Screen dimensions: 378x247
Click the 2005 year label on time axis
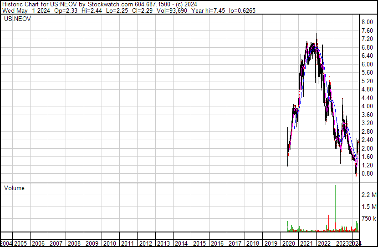[20, 243]
